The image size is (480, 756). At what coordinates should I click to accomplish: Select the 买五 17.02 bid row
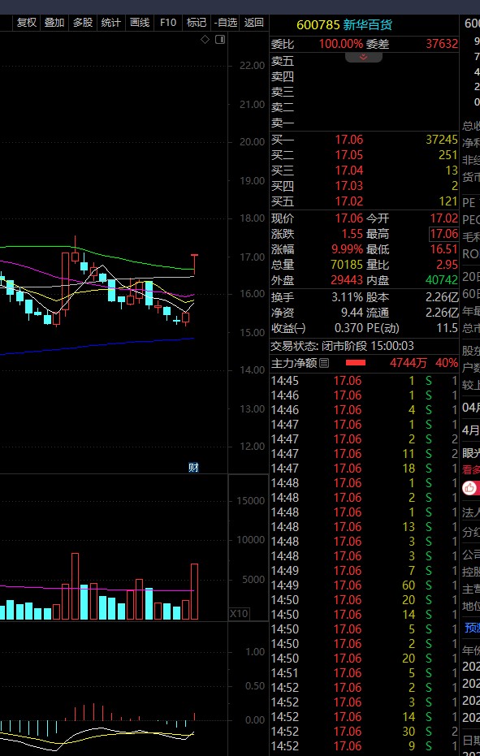click(364, 201)
